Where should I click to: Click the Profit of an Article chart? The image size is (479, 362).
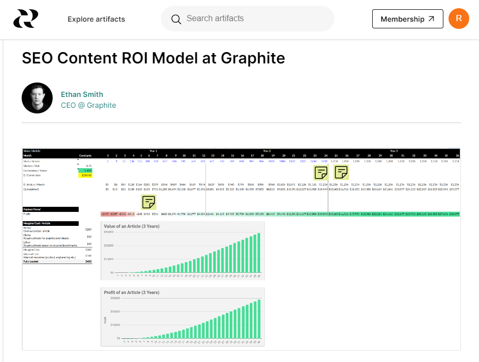coord(183,317)
